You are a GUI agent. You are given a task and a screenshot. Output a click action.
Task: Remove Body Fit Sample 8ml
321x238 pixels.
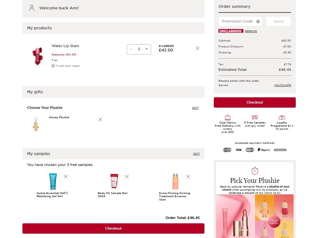(127, 177)
